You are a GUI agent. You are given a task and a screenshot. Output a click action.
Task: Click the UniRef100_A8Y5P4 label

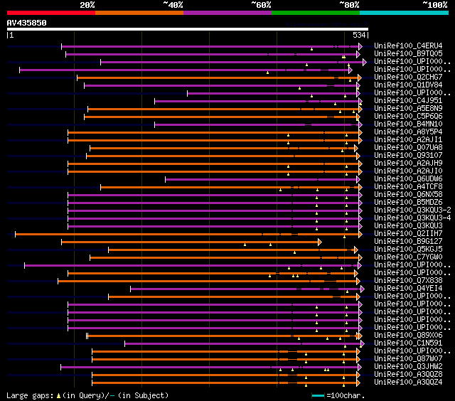(x=408, y=132)
